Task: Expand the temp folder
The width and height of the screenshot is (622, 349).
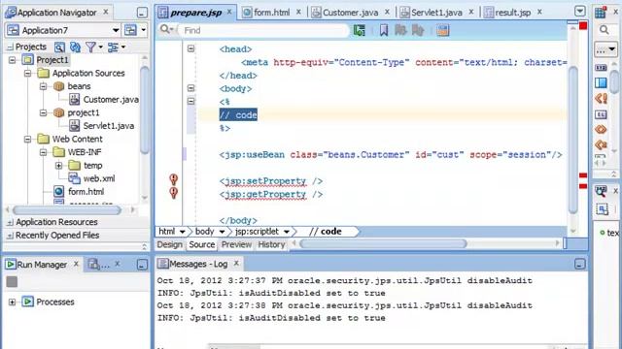Action: tap(58, 166)
